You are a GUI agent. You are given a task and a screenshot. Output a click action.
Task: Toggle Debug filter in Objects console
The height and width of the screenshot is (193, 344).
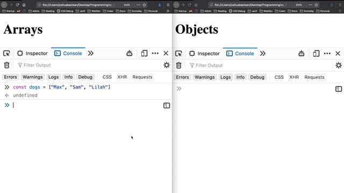(257, 77)
